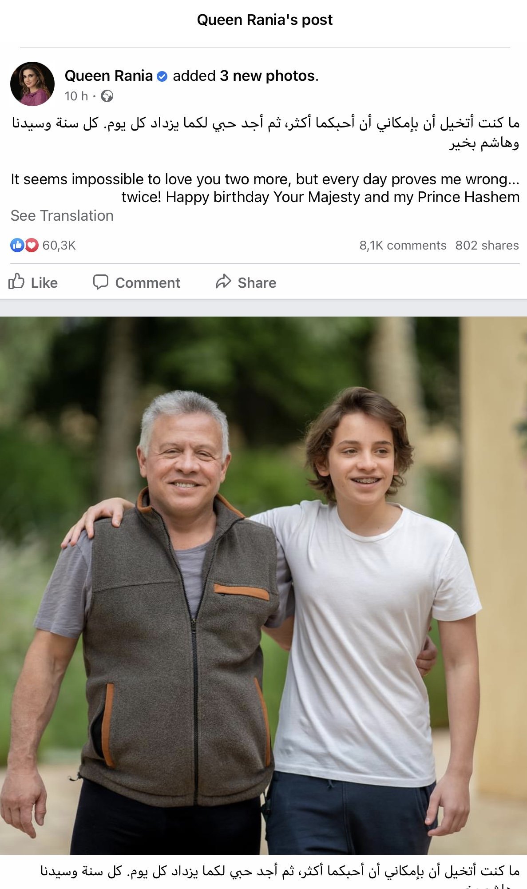This screenshot has width=527, height=889.
Task: Click the public globe privacy icon
Action: (107, 96)
